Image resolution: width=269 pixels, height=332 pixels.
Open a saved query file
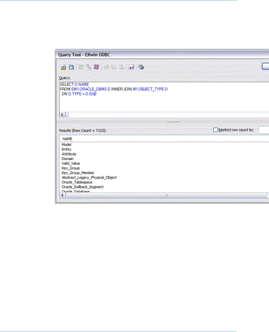pyautogui.click(x=64, y=67)
